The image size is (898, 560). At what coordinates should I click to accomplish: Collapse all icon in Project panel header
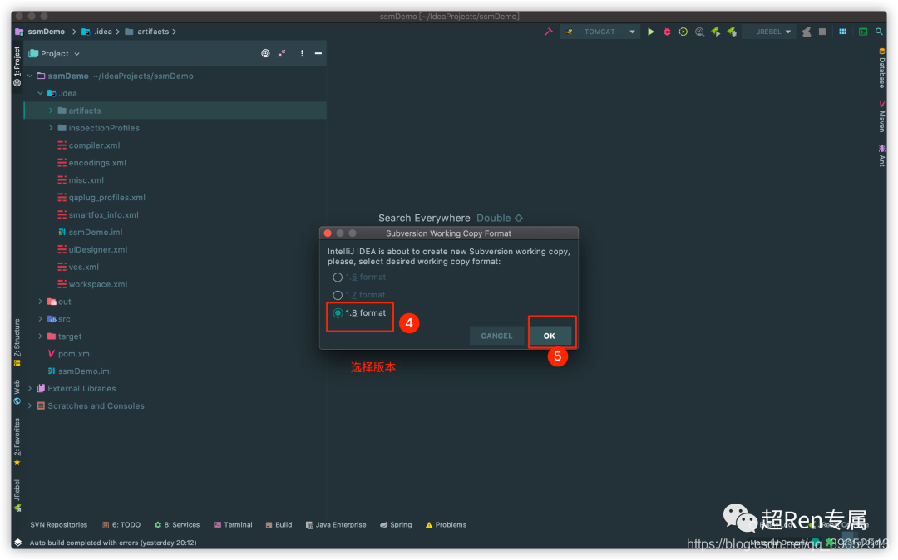coord(282,54)
